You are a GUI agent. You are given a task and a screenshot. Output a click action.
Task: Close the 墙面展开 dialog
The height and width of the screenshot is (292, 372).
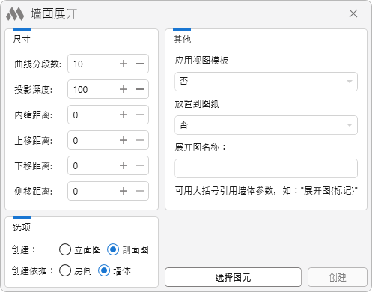point(353,13)
